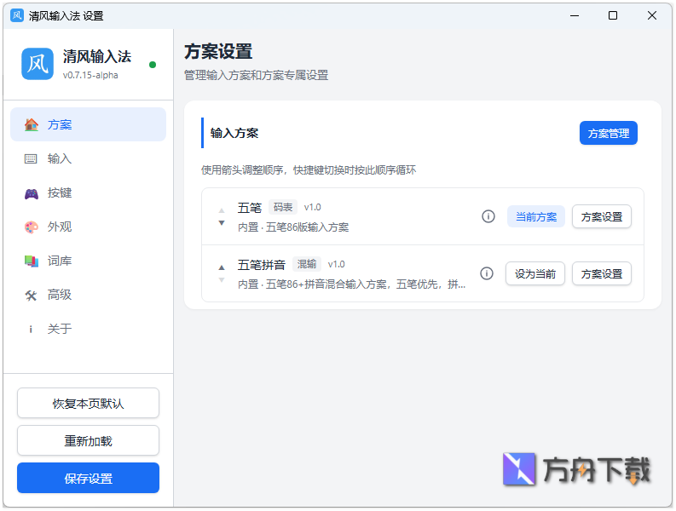Switch to the 外观 page
This screenshot has width=676, height=511.
(x=88, y=227)
